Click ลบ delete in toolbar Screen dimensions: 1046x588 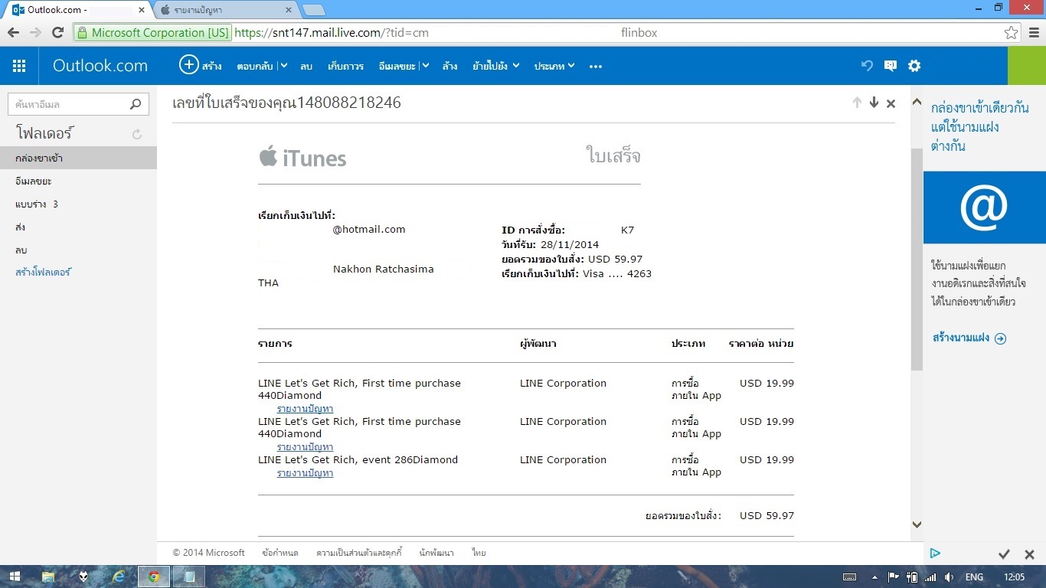[306, 66]
